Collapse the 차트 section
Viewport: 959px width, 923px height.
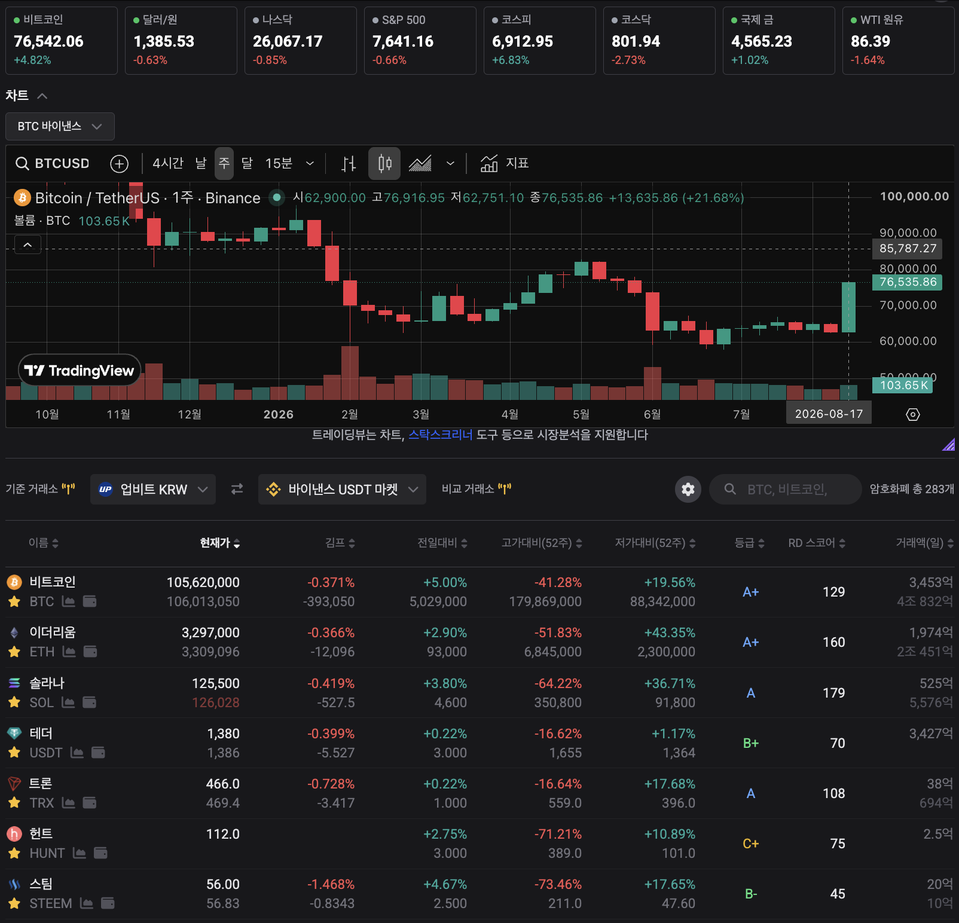(42, 96)
